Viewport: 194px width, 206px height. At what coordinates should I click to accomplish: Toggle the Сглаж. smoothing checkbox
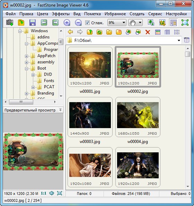87,23
